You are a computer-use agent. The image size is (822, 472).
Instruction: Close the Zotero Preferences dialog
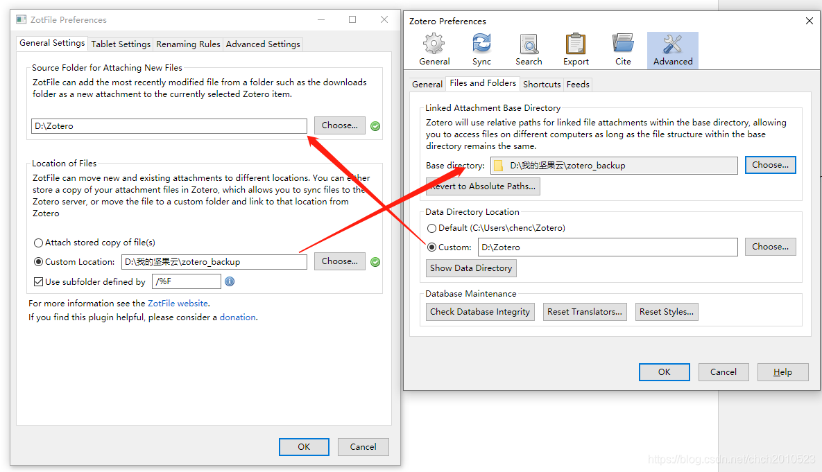pyautogui.click(x=810, y=21)
